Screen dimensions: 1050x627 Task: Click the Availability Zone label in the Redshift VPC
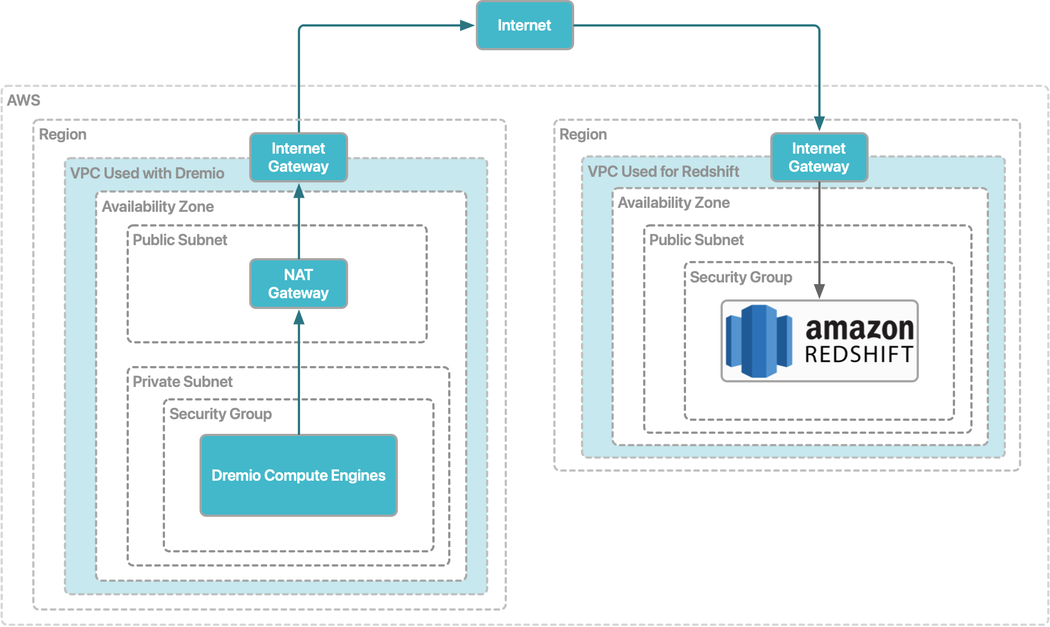(674, 203)
